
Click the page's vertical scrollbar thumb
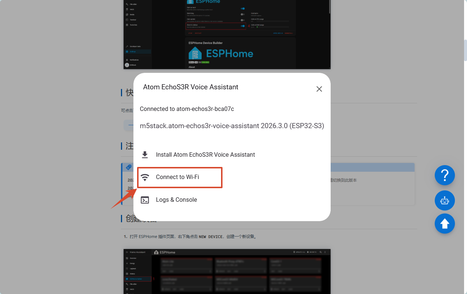(465, 49)
